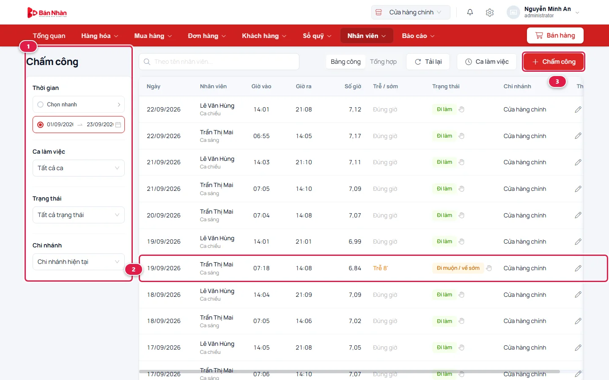Click the search magnifier icon
Viewport: 609px width, 380px height.
[147, 62]
